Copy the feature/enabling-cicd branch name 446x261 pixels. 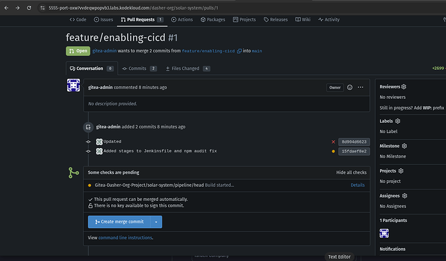click(239, 50)
